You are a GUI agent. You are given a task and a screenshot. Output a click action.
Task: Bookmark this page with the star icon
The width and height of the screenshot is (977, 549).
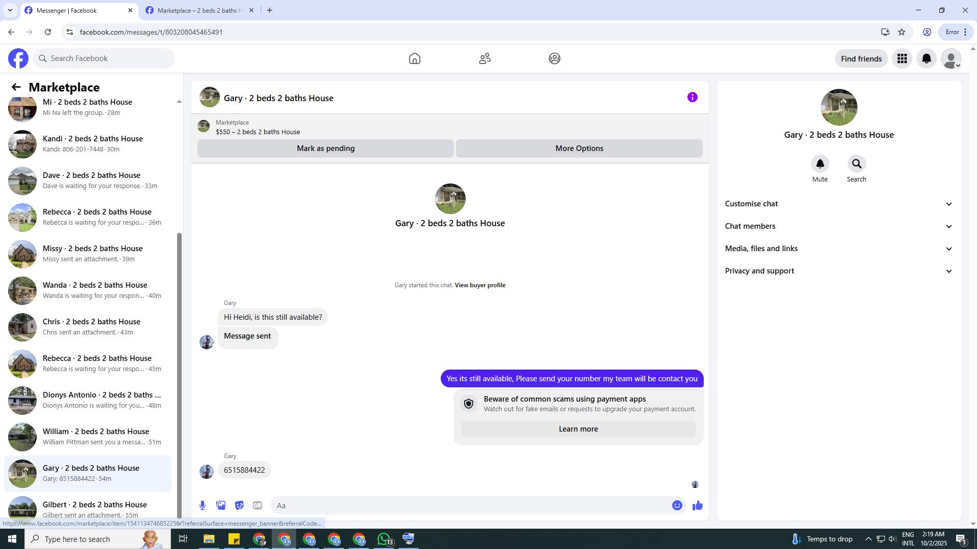pyautogui.click(x=902, y=32)
